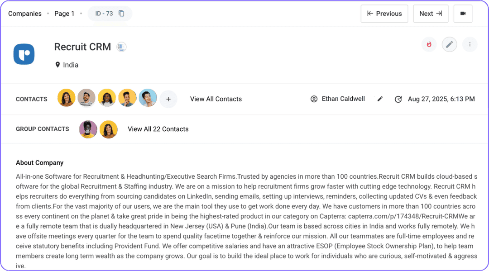489x271 pixels.
Task: Go to the Previous record
Action: click(x=384, y=14)
